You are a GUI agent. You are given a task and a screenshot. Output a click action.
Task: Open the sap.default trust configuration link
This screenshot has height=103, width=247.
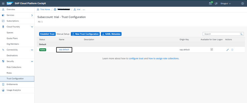[x=64, y=50]
